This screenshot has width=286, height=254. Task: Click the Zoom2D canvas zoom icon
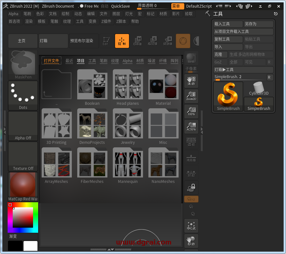[191, 96]
